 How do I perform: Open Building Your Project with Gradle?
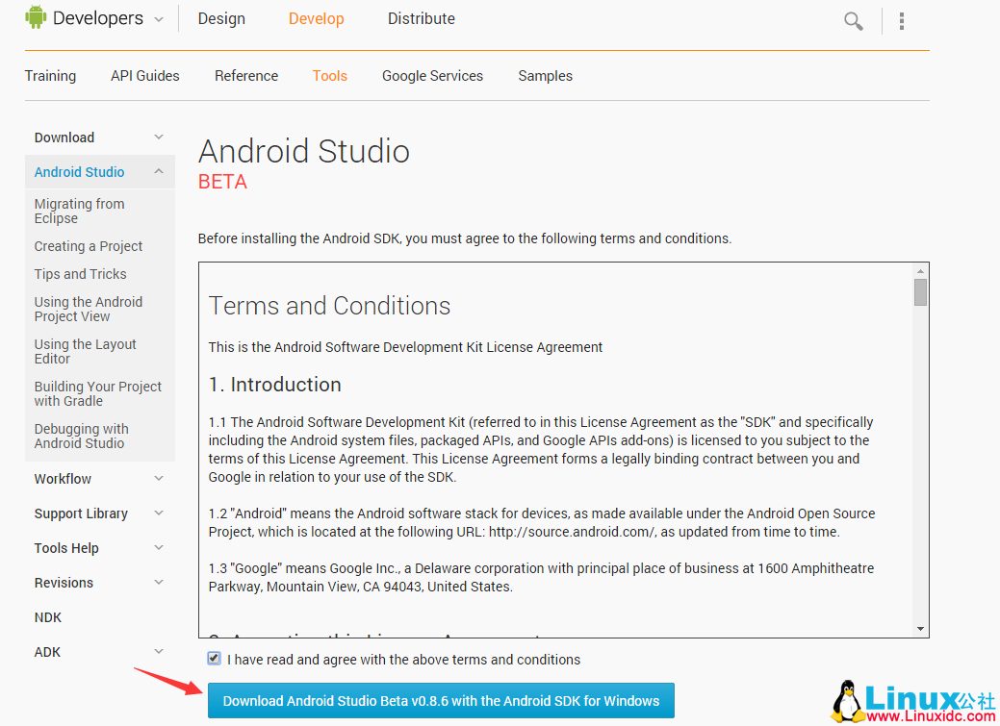[97, 393]
